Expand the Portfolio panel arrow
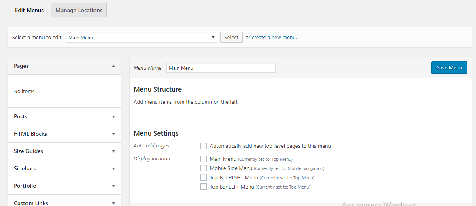The image size is (476, 206). coord(113,186)
